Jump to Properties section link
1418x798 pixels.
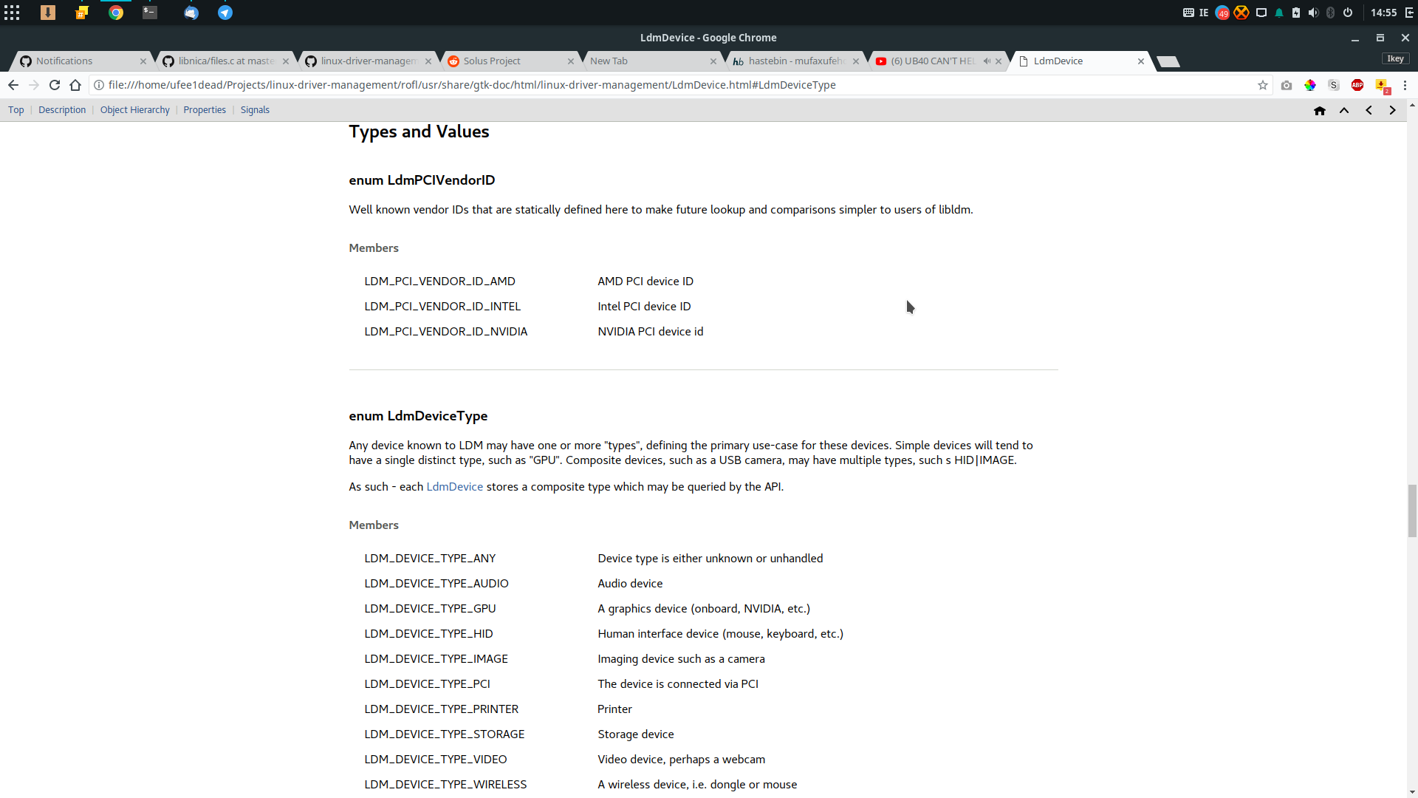tap(205, 110)
